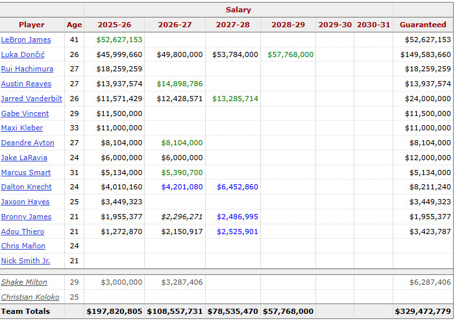This screenshot has width=455, height=321.
Task: Click team total $197,820,805
Action: click(114, 311)
